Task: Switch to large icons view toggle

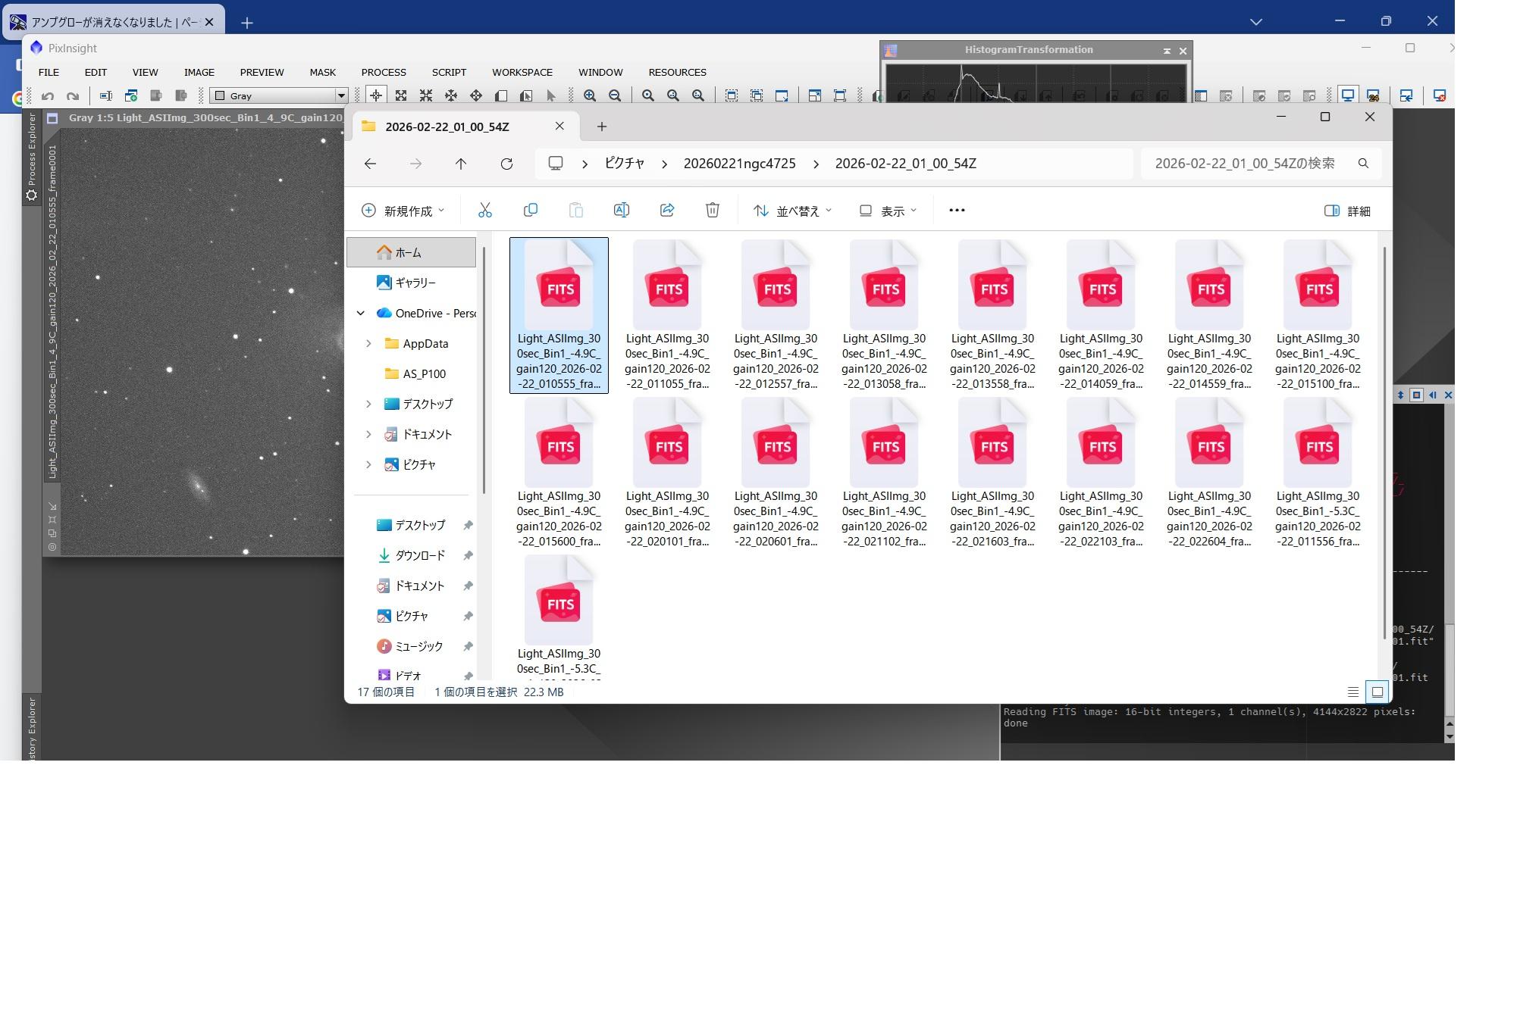Action: [1377, 692]
